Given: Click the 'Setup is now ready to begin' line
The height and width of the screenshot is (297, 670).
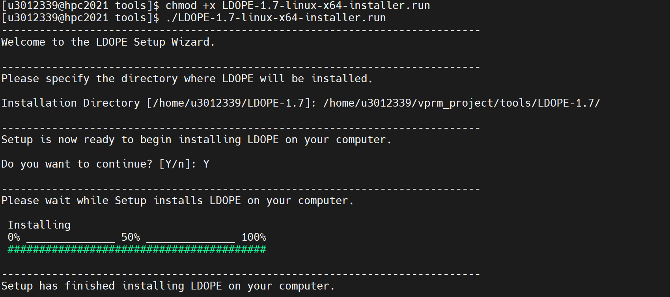Looking at the screenshot, I should (196, 140).
